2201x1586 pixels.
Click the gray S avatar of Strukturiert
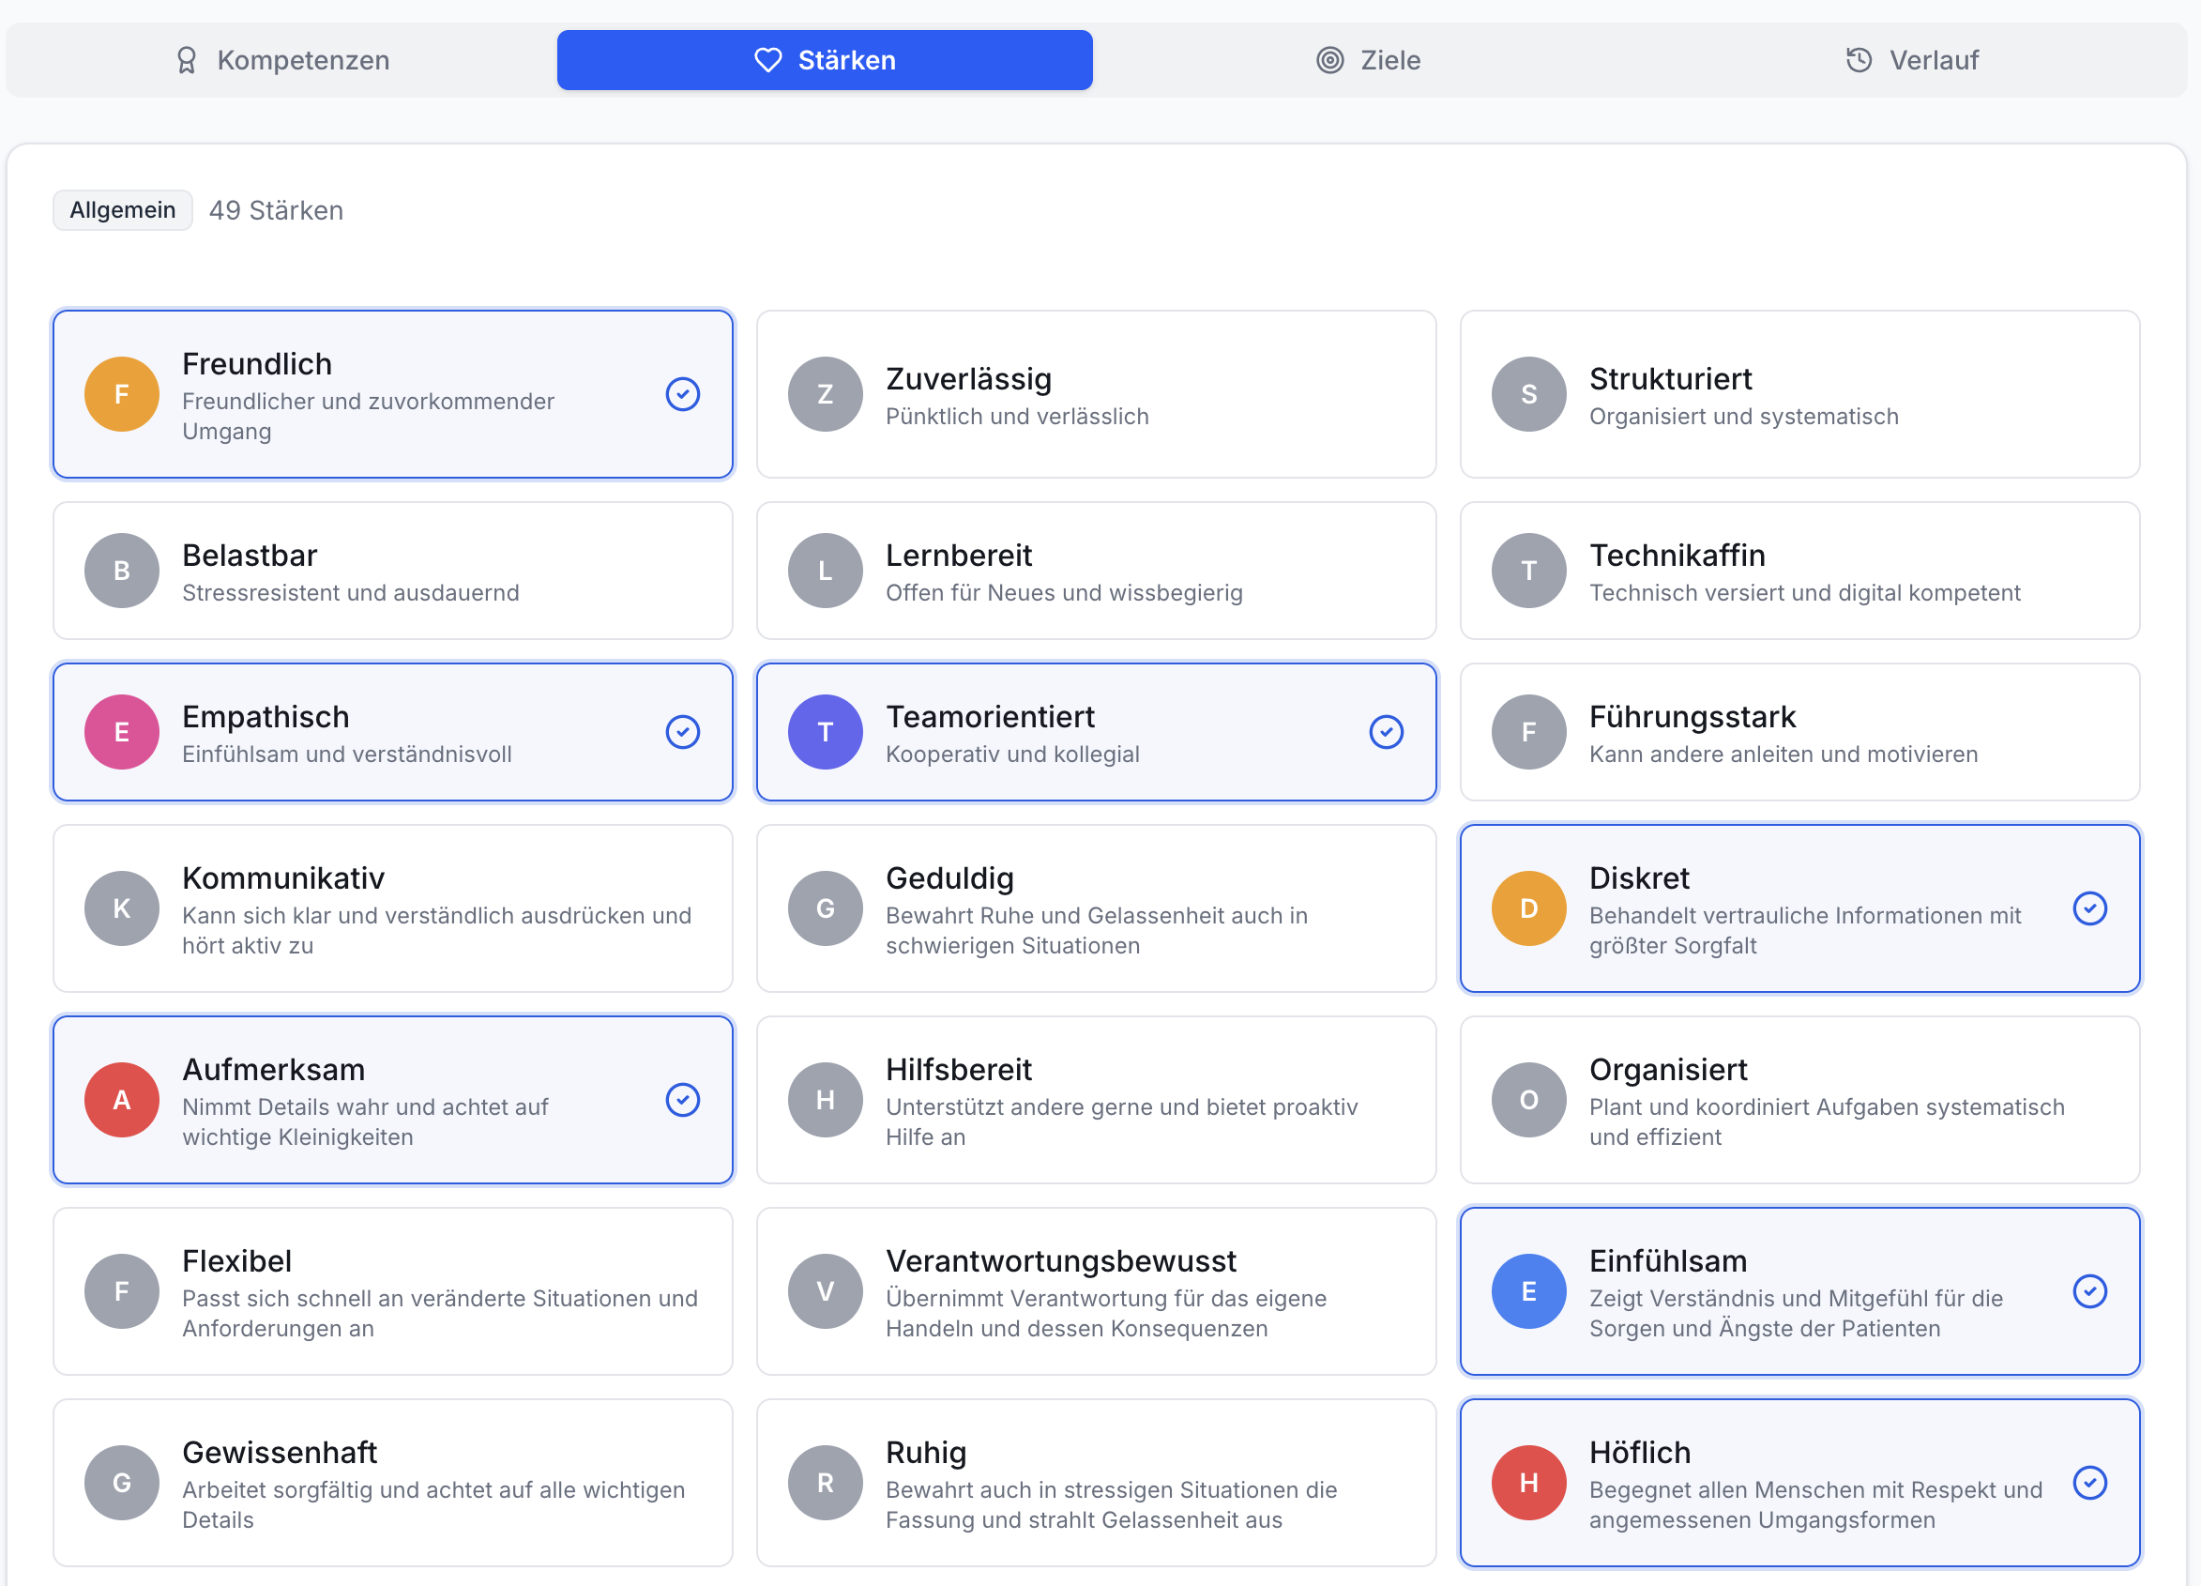pos(1528,394)
